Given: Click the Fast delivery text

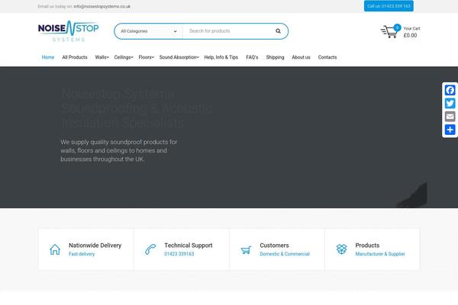Looking at the screenshot, I should [82, 254].
